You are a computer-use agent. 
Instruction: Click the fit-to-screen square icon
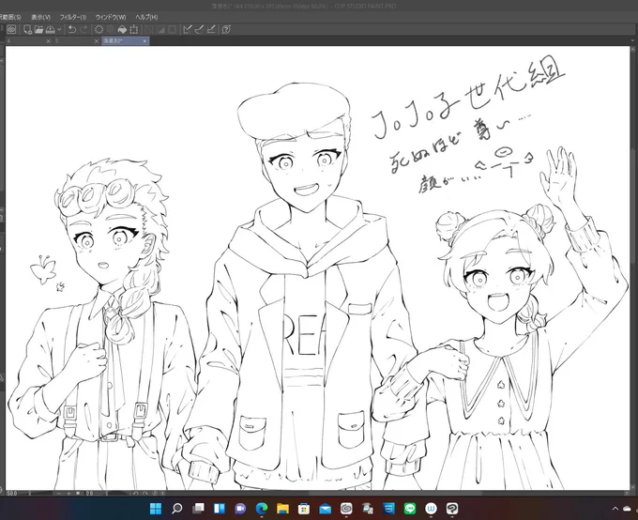click(78, 493)
